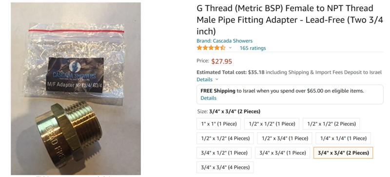Choose size 3/4" x 3/4" (1 Piece)
This screenshot has height=177, width=390.
pyautogui.click(x=283, y=153)
